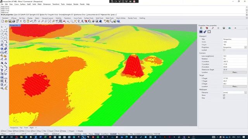Viewport: 248px width, 139px height.
Task: Click the Undo arrow icon
Action: pyautogui.click(x=32, y=21)
